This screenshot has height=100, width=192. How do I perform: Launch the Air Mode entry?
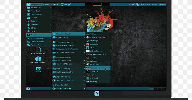coord(98,34)
